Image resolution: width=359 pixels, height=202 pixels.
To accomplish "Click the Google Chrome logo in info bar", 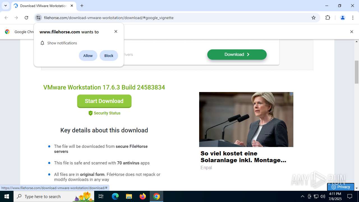I will click(7, 32).
